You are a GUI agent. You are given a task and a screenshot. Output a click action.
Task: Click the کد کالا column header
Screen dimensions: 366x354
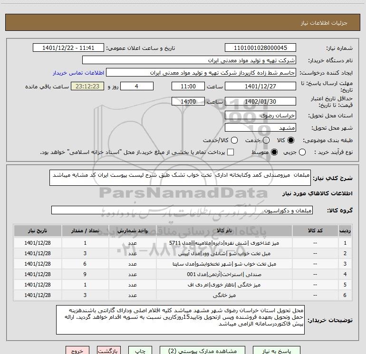tap(315, 230)
